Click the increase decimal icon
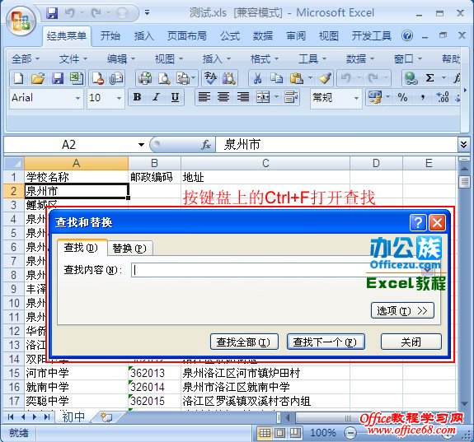The image size is (474, 442). [x=443, y=97]
